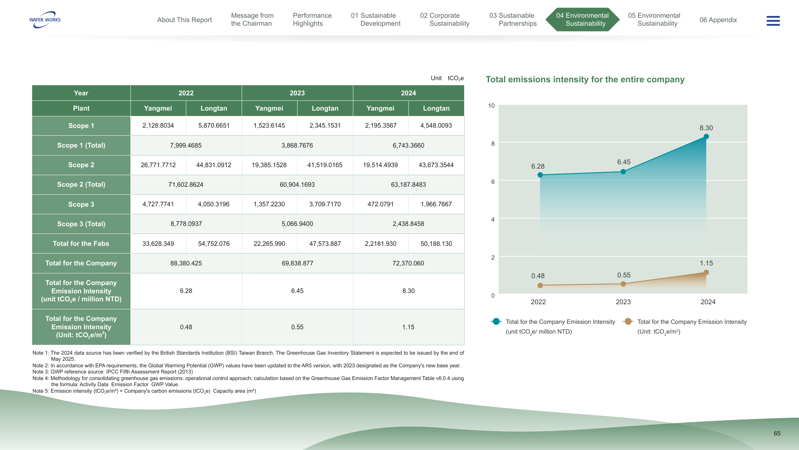This screenshot has height=450, width=799.
Task: Click the 1.15 brown data point
Action: click(706, 272)
